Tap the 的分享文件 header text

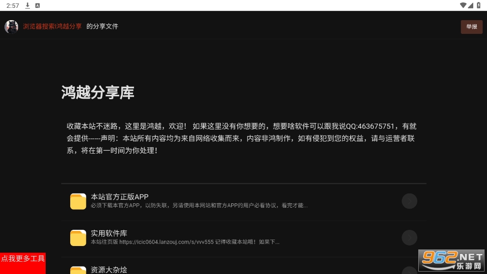coord(102,27)
